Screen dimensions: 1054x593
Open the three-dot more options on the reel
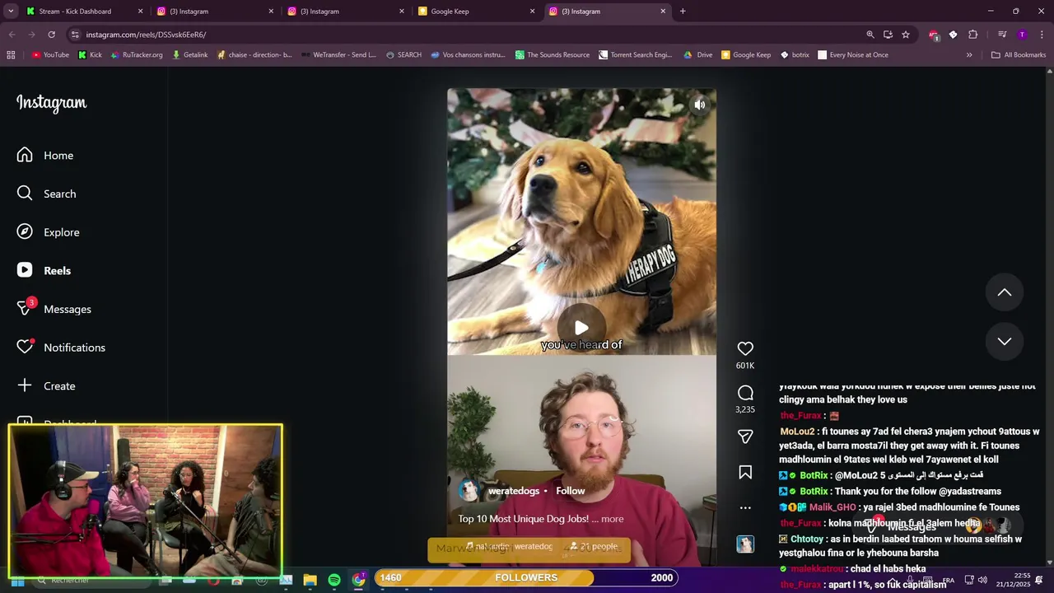pyautogui.click(x=745, y=508)
